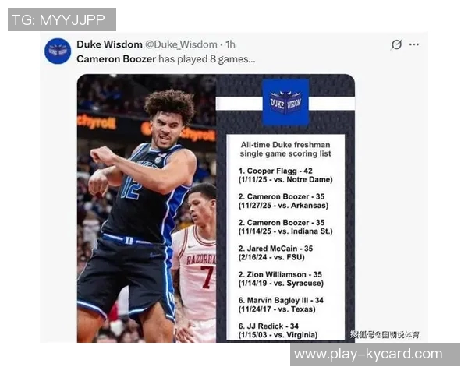Click the 1h tweet timestamp
The image size is (468, 374).
pos(230,44)
